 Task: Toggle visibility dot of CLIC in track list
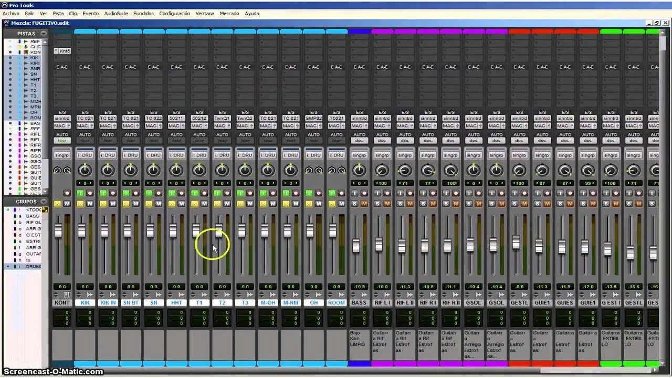tap(9, 47)
